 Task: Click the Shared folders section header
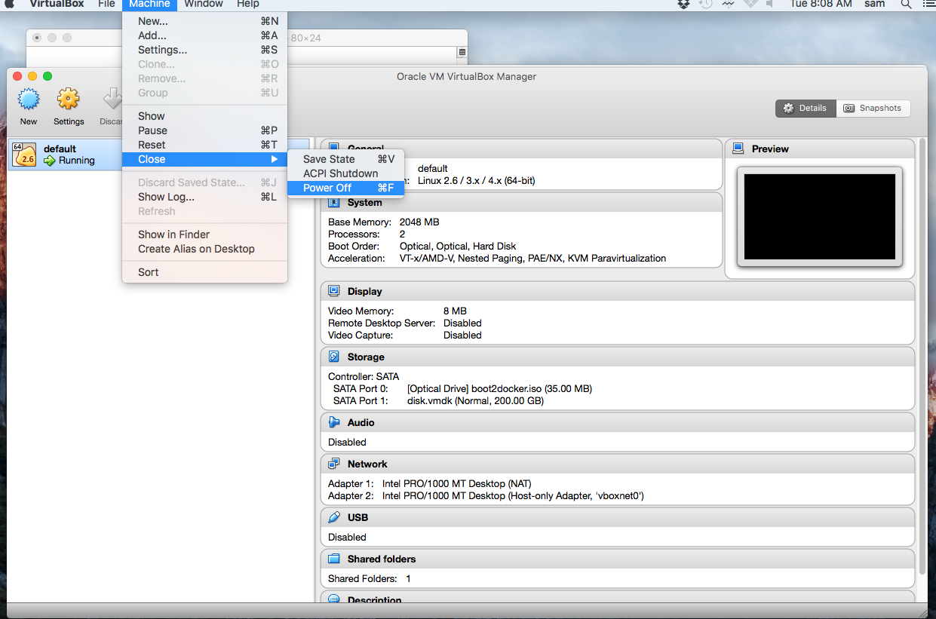618,559
